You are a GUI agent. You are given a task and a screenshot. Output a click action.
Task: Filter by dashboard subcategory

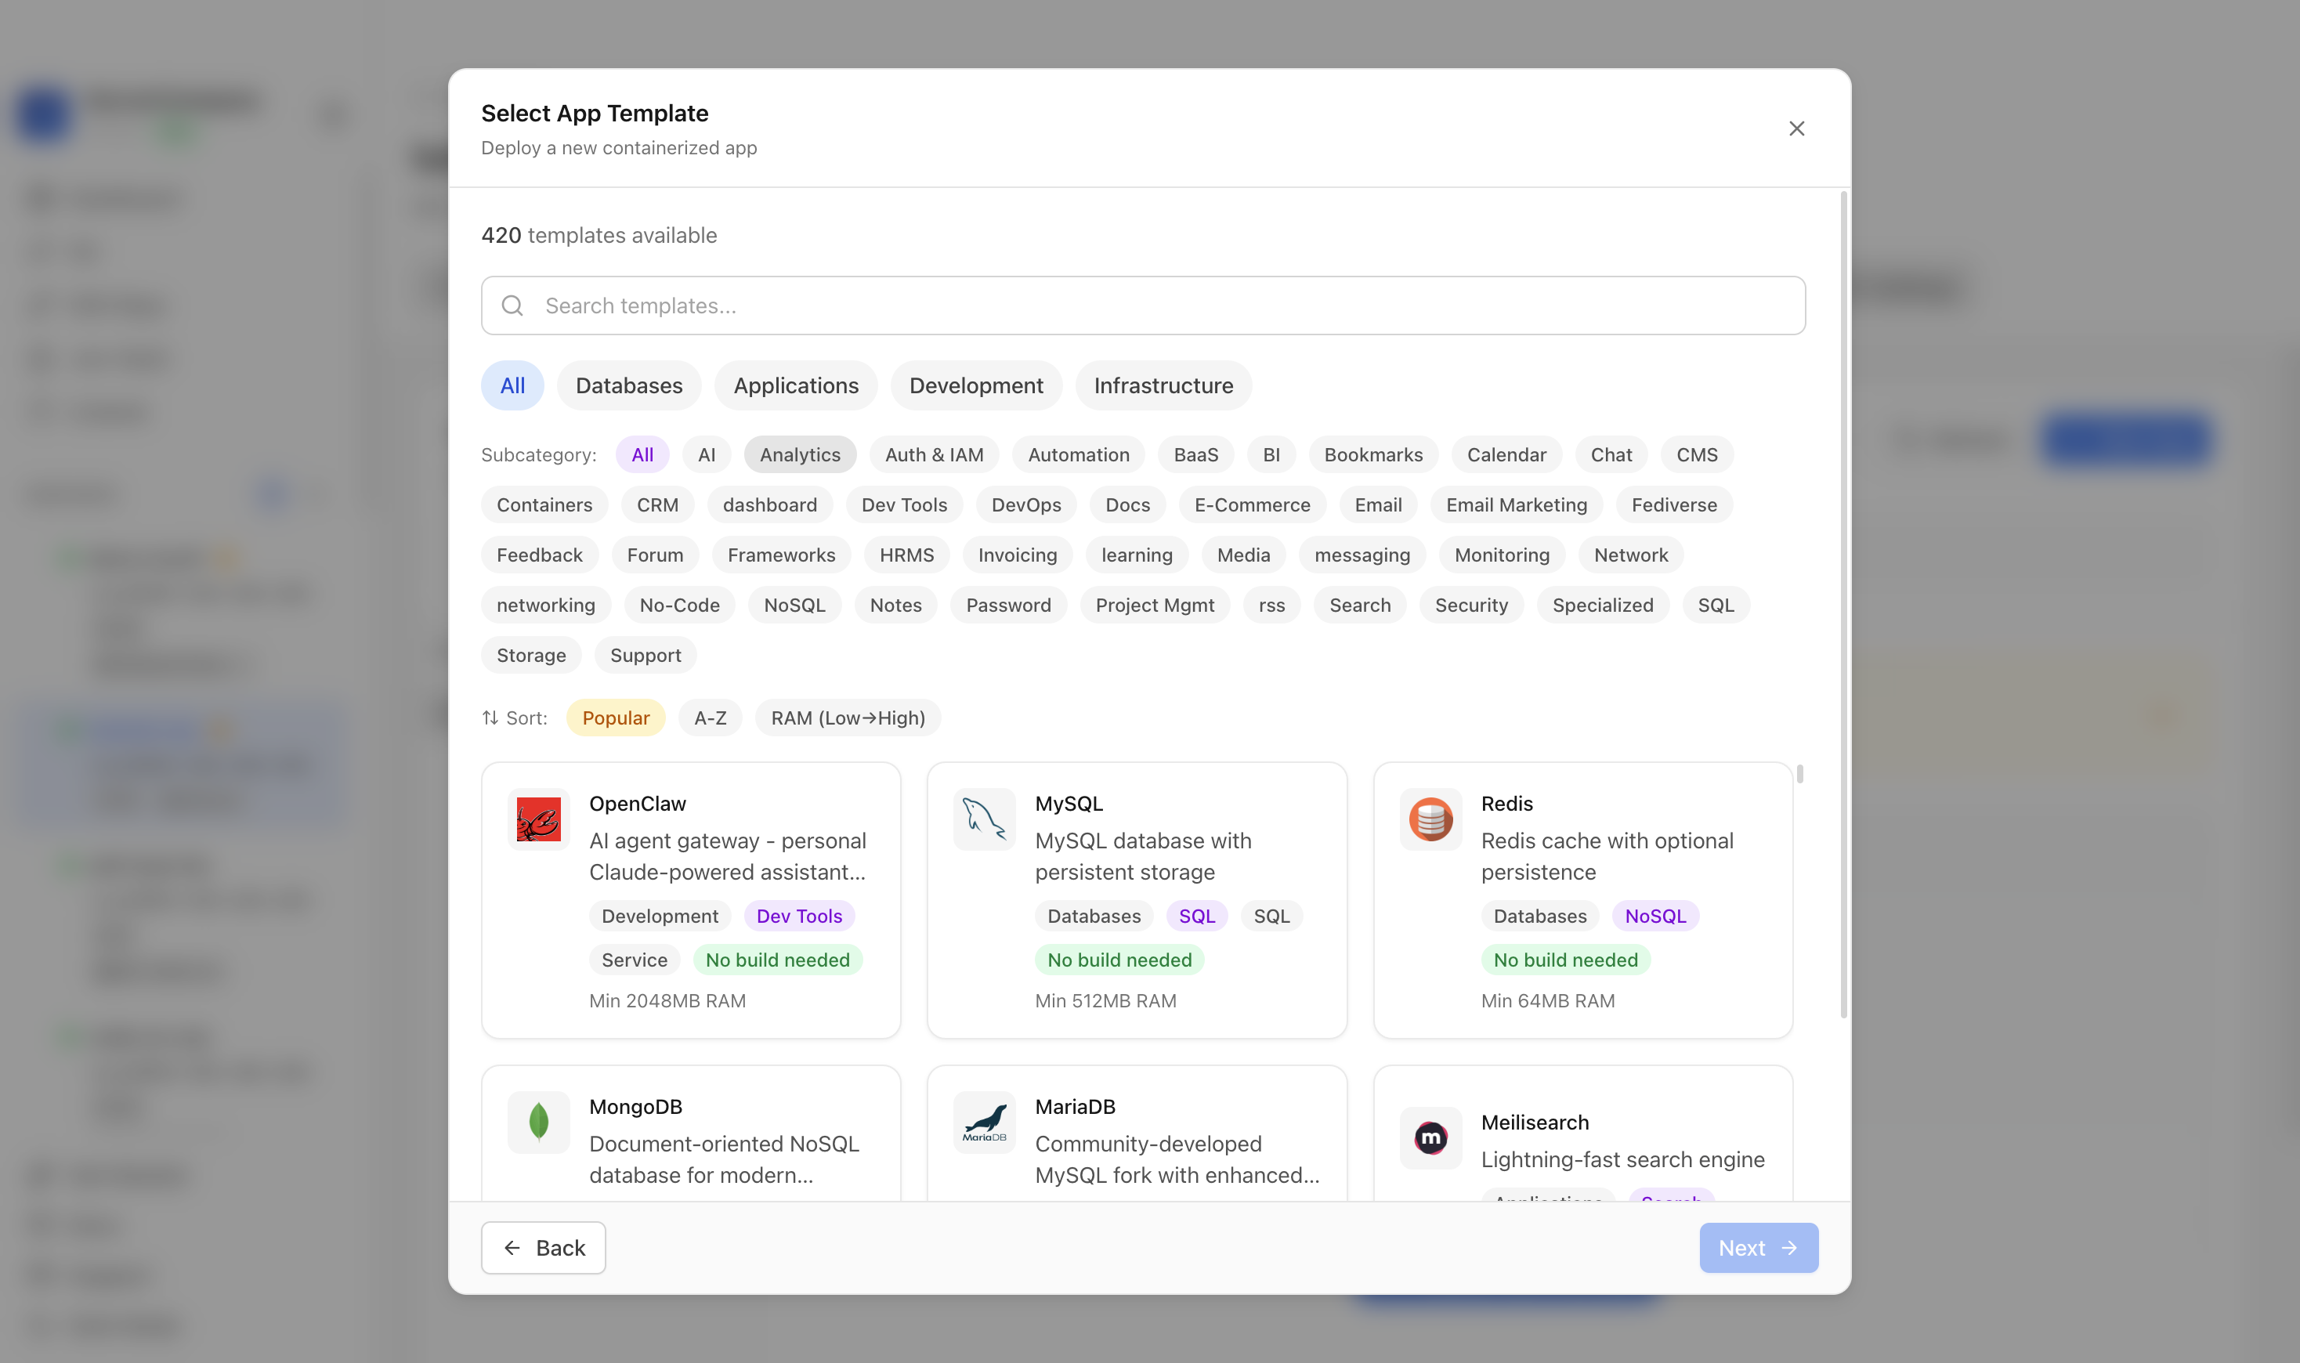click(x=770, y=504)
